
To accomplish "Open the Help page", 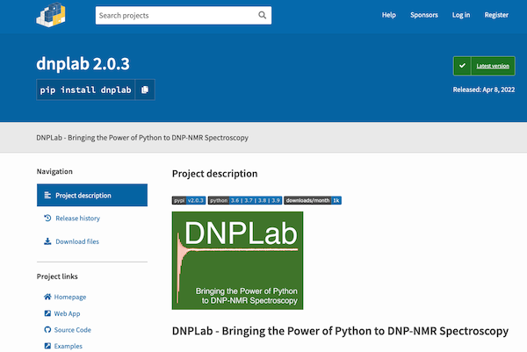I will pos(389,15).
